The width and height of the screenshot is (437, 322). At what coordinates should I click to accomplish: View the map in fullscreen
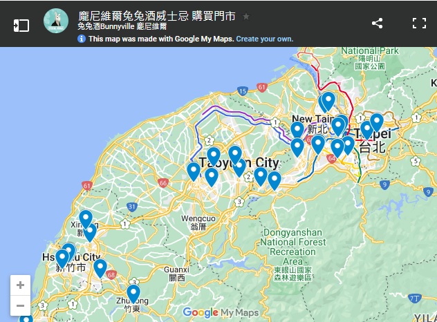(x=419, y=23)
